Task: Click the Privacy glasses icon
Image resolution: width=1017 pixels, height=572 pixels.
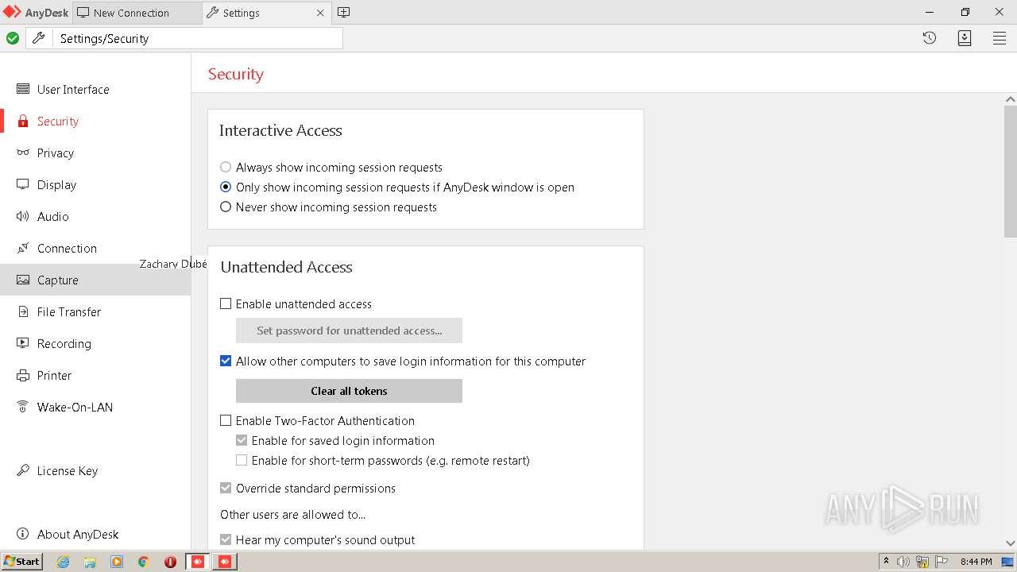Action: 23,153
